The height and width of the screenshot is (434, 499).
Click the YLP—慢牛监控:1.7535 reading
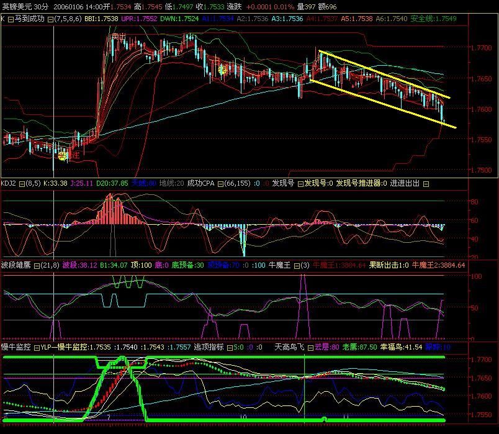76,347
